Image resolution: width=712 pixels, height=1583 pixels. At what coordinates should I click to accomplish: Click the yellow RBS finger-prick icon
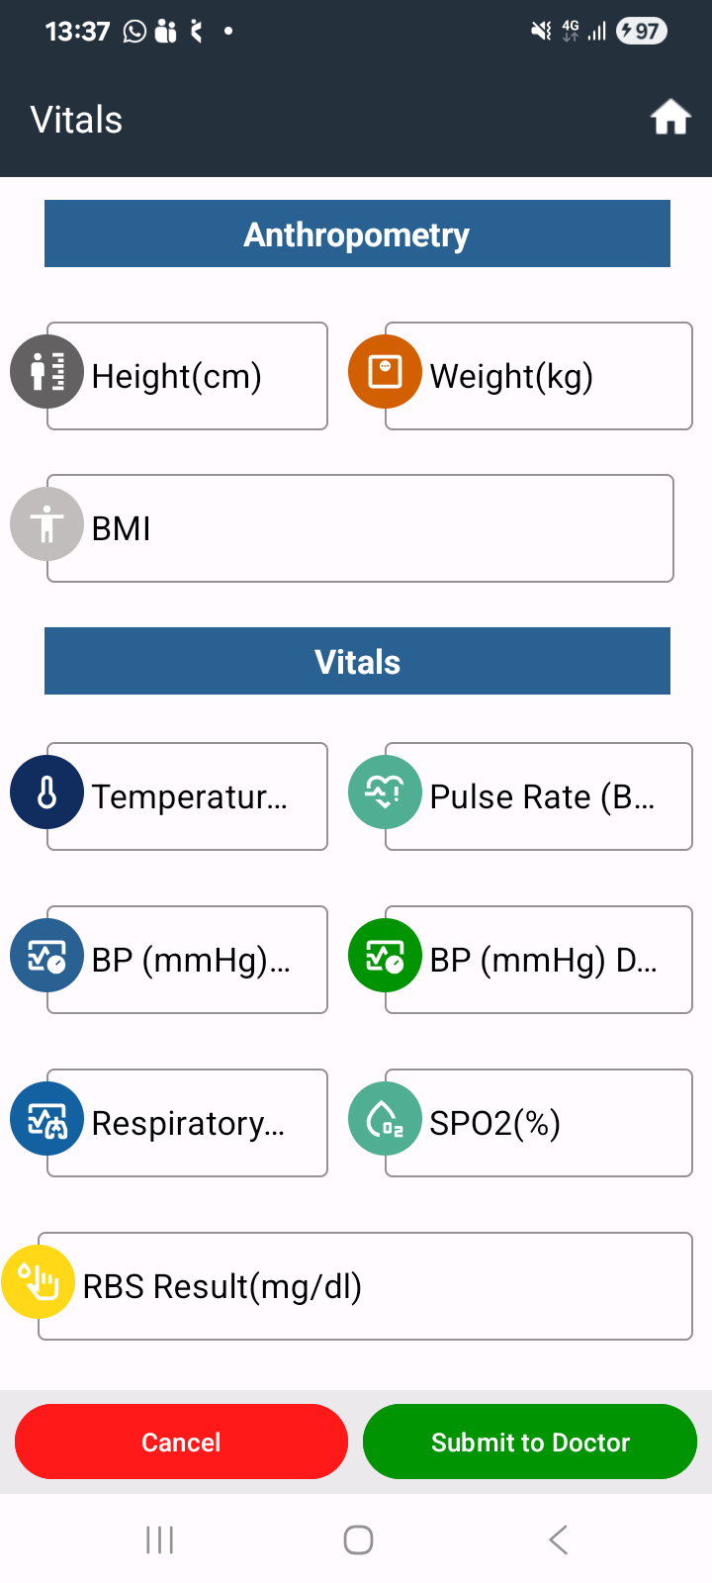38,1282
